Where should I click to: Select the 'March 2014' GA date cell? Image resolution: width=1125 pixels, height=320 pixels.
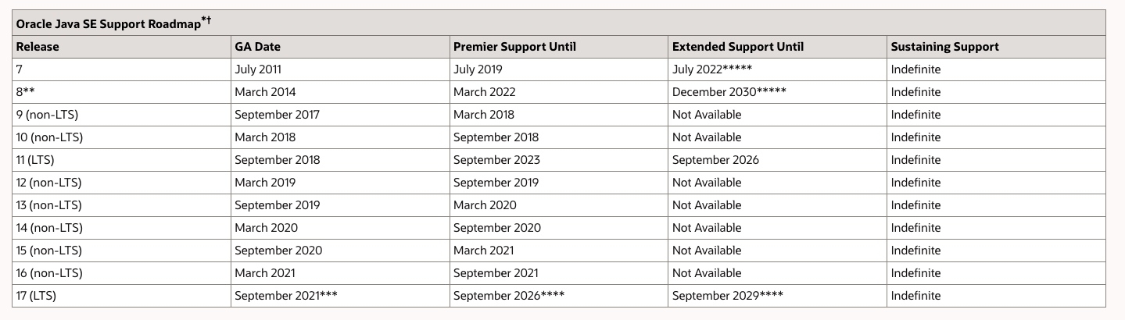click(x=265, y=92)
